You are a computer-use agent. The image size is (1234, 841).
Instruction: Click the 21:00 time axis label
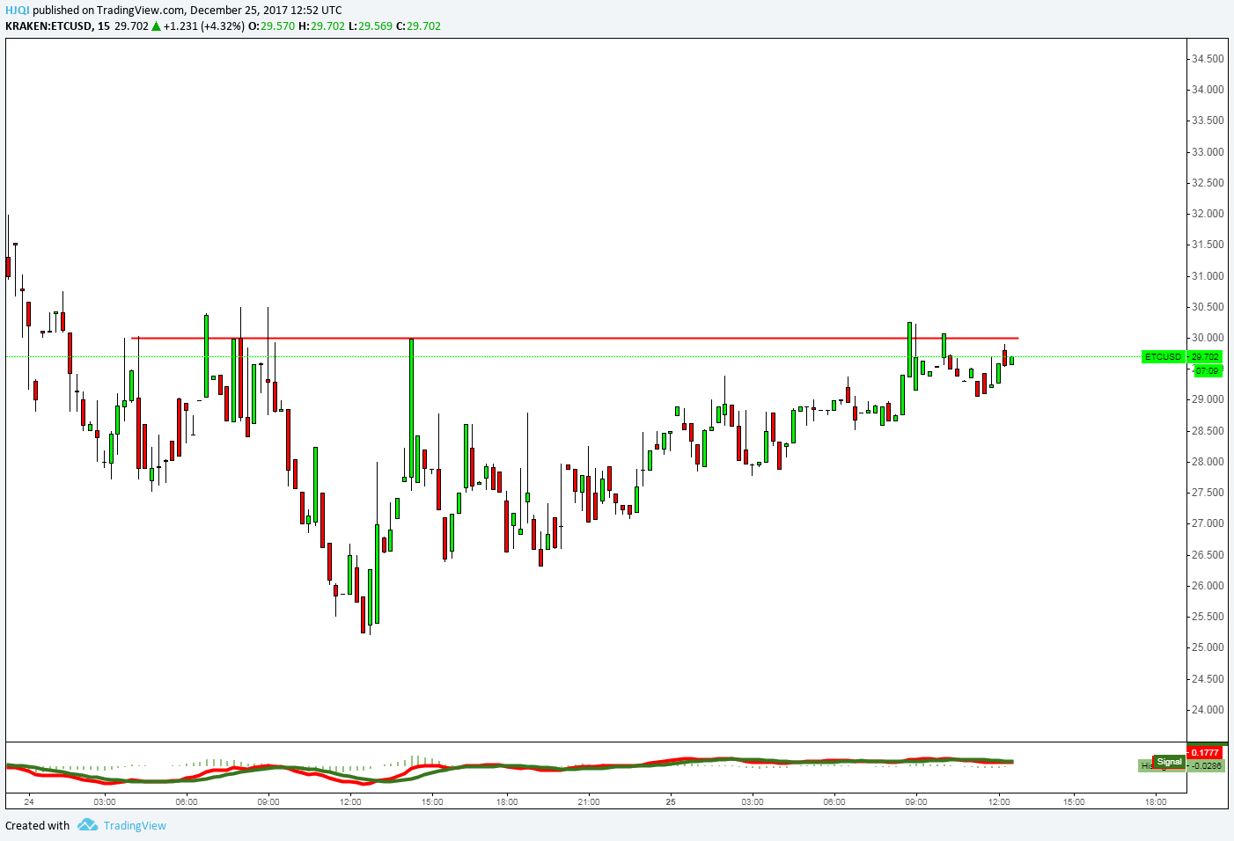pyautogui.click(x=589, y=801)
